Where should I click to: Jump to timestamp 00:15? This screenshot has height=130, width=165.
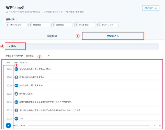pos(9,102)
